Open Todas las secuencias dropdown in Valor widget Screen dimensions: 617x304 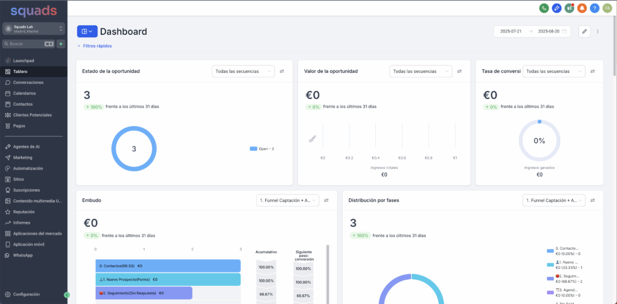click(421, 71)
